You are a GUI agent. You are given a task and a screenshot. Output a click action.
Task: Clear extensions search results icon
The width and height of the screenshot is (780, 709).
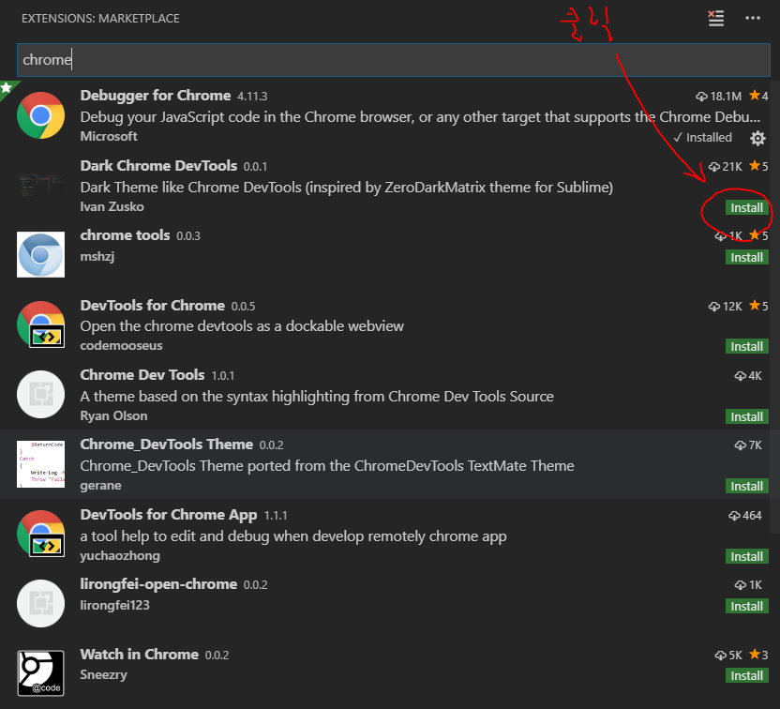coord(716,19)
